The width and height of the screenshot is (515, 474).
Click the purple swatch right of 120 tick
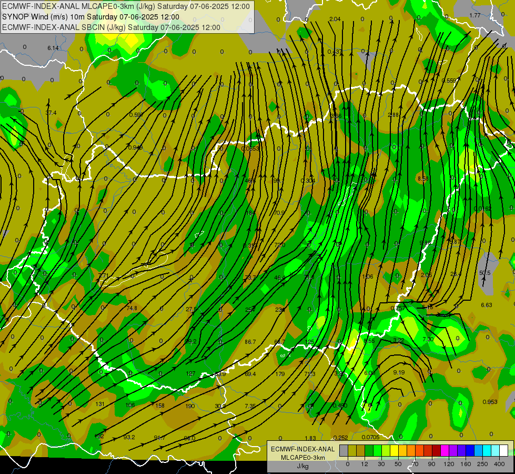(453, 451)
